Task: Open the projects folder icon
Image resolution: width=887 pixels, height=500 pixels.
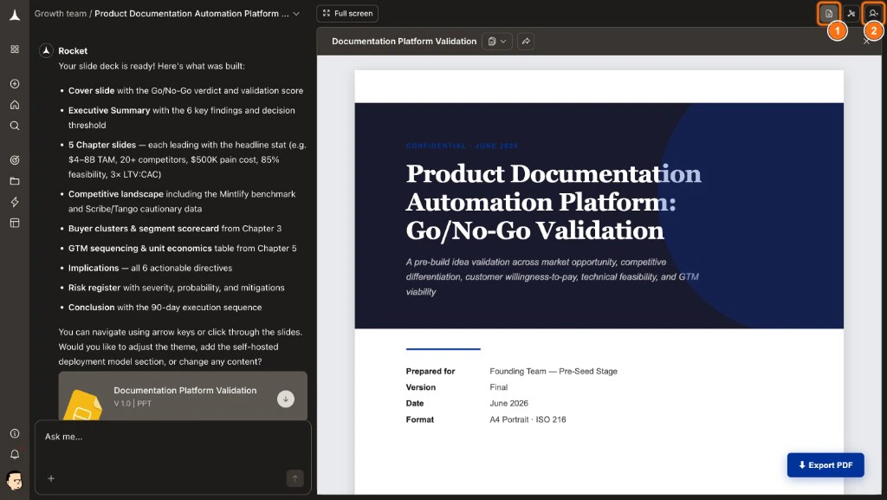Action: [14, 180]
